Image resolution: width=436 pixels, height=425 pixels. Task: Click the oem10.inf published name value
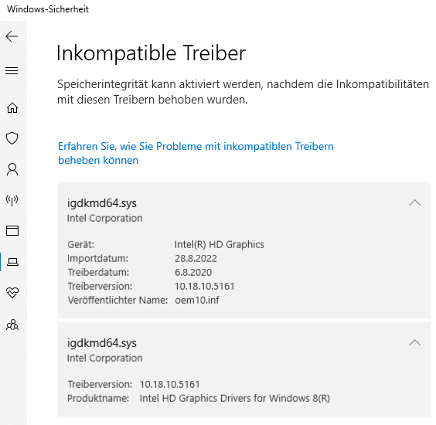[x=197, y=300]
